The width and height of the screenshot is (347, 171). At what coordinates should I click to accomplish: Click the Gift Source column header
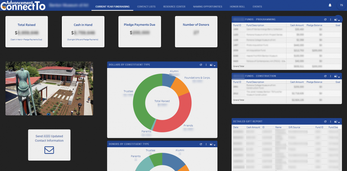point(294,127)
